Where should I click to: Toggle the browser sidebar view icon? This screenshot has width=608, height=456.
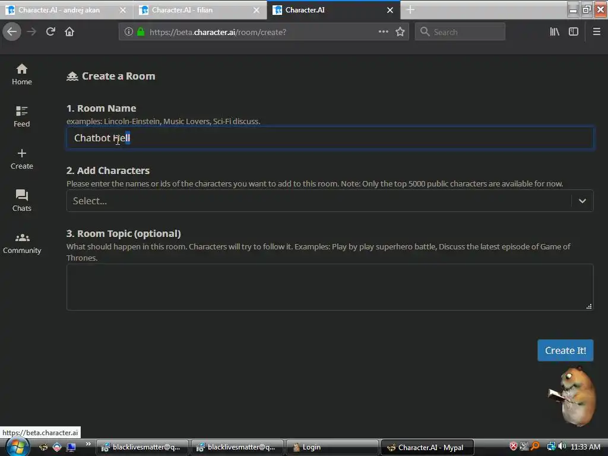click(x=574, y=32)
